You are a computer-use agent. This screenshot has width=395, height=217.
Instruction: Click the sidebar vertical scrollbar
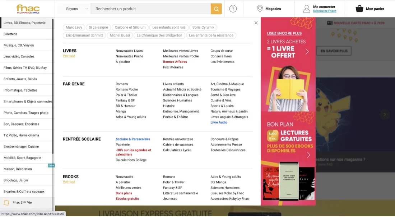coord(53,86)
